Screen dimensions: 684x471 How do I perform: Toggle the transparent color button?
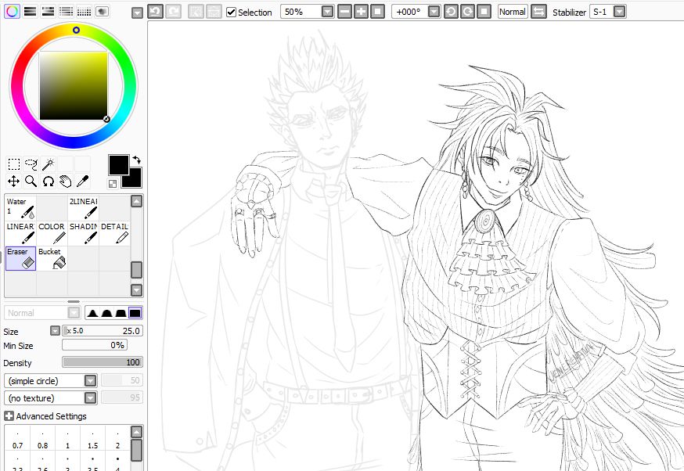(x=113, y=184)
